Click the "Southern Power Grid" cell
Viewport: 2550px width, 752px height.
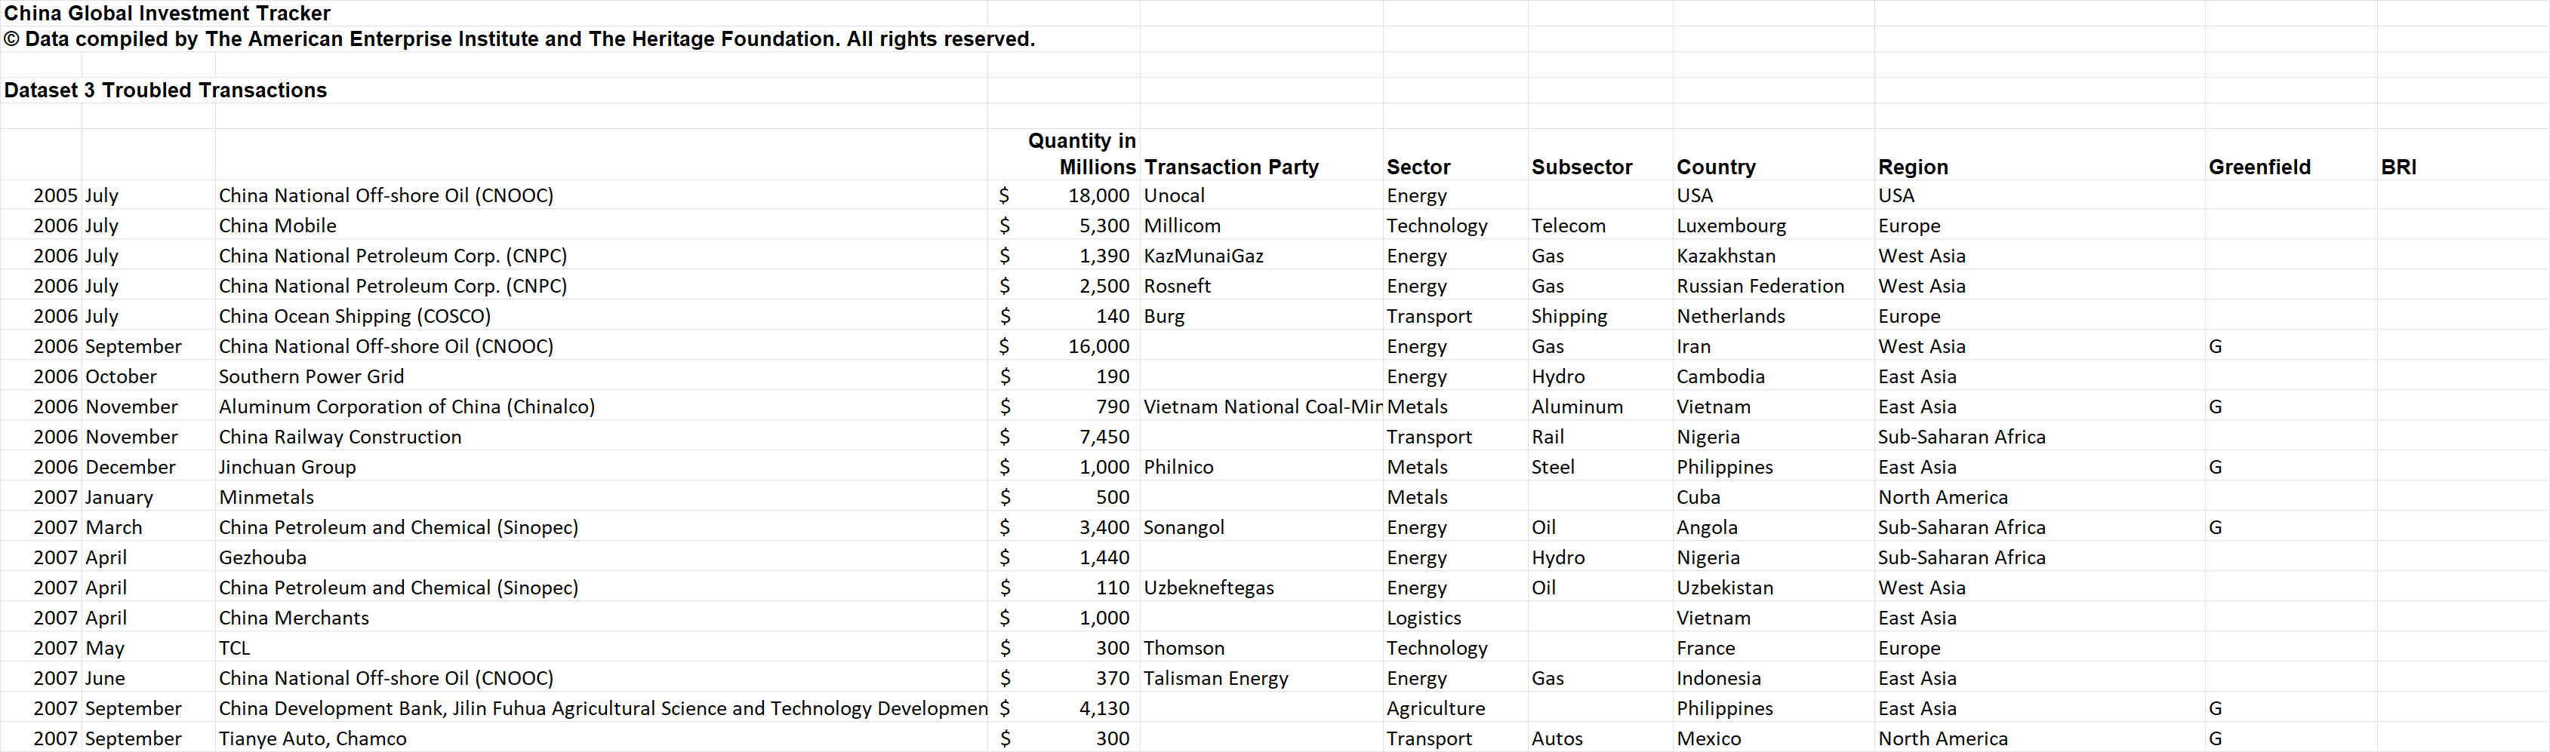tap(311, 376)
